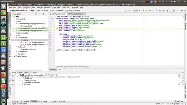The image size is (187, 105).
Task: Open the Build menu
Action: pos(54,8)
